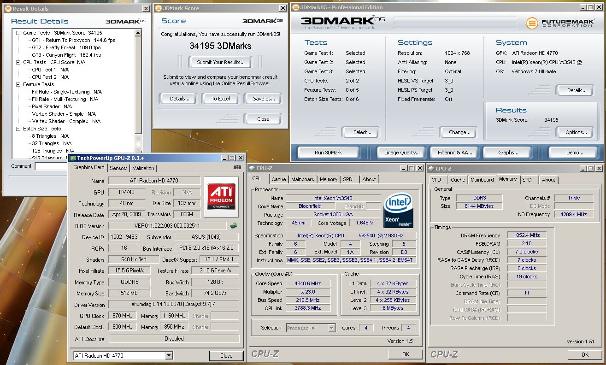The width and height of the screenshot is (606, 365).
Task: Select the Pixel Shader row
Action: coord(52,106)
